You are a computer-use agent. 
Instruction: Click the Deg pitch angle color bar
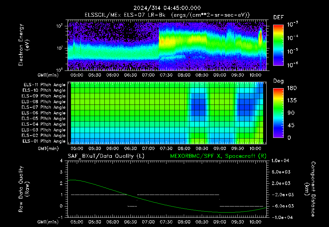point(278,113)
